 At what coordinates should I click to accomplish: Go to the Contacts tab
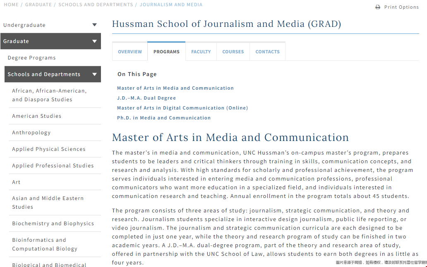click(x=267, y=52)
